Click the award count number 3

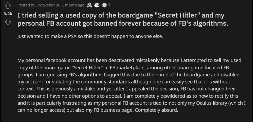point(109,5)
